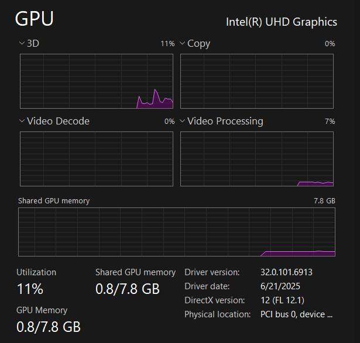Click the Driver date 6/21/2025
Screen dimensions: 360x343
277,286
